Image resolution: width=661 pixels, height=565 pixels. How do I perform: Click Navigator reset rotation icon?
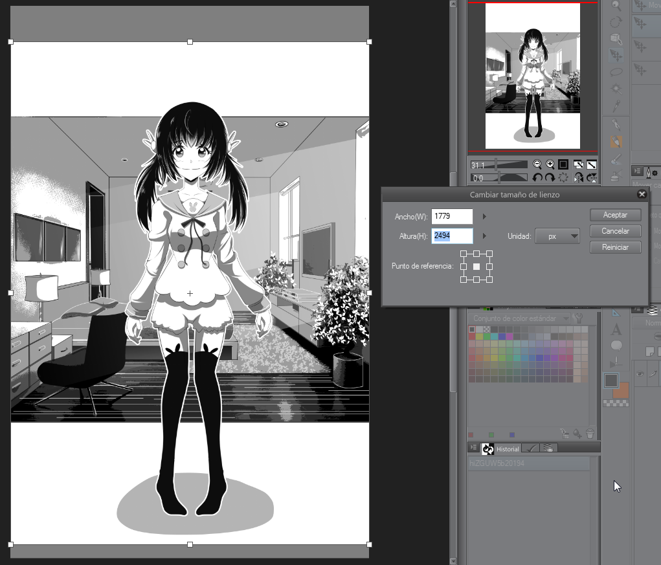pos(563,178)
